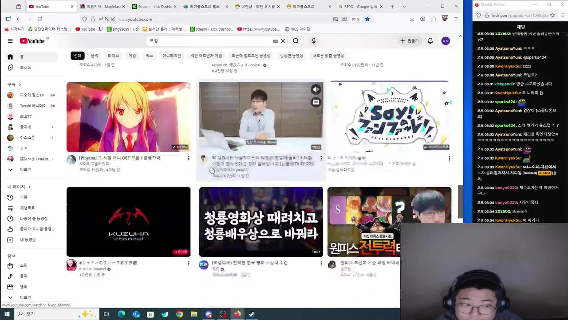The image size is (568, 320).
Task: Select the 감상한 동영상 chip
Action: pyautogui.click(x=292, y=56)
